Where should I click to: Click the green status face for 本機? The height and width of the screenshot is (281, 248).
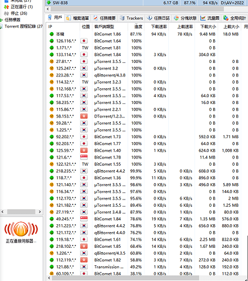pos(52,34)
